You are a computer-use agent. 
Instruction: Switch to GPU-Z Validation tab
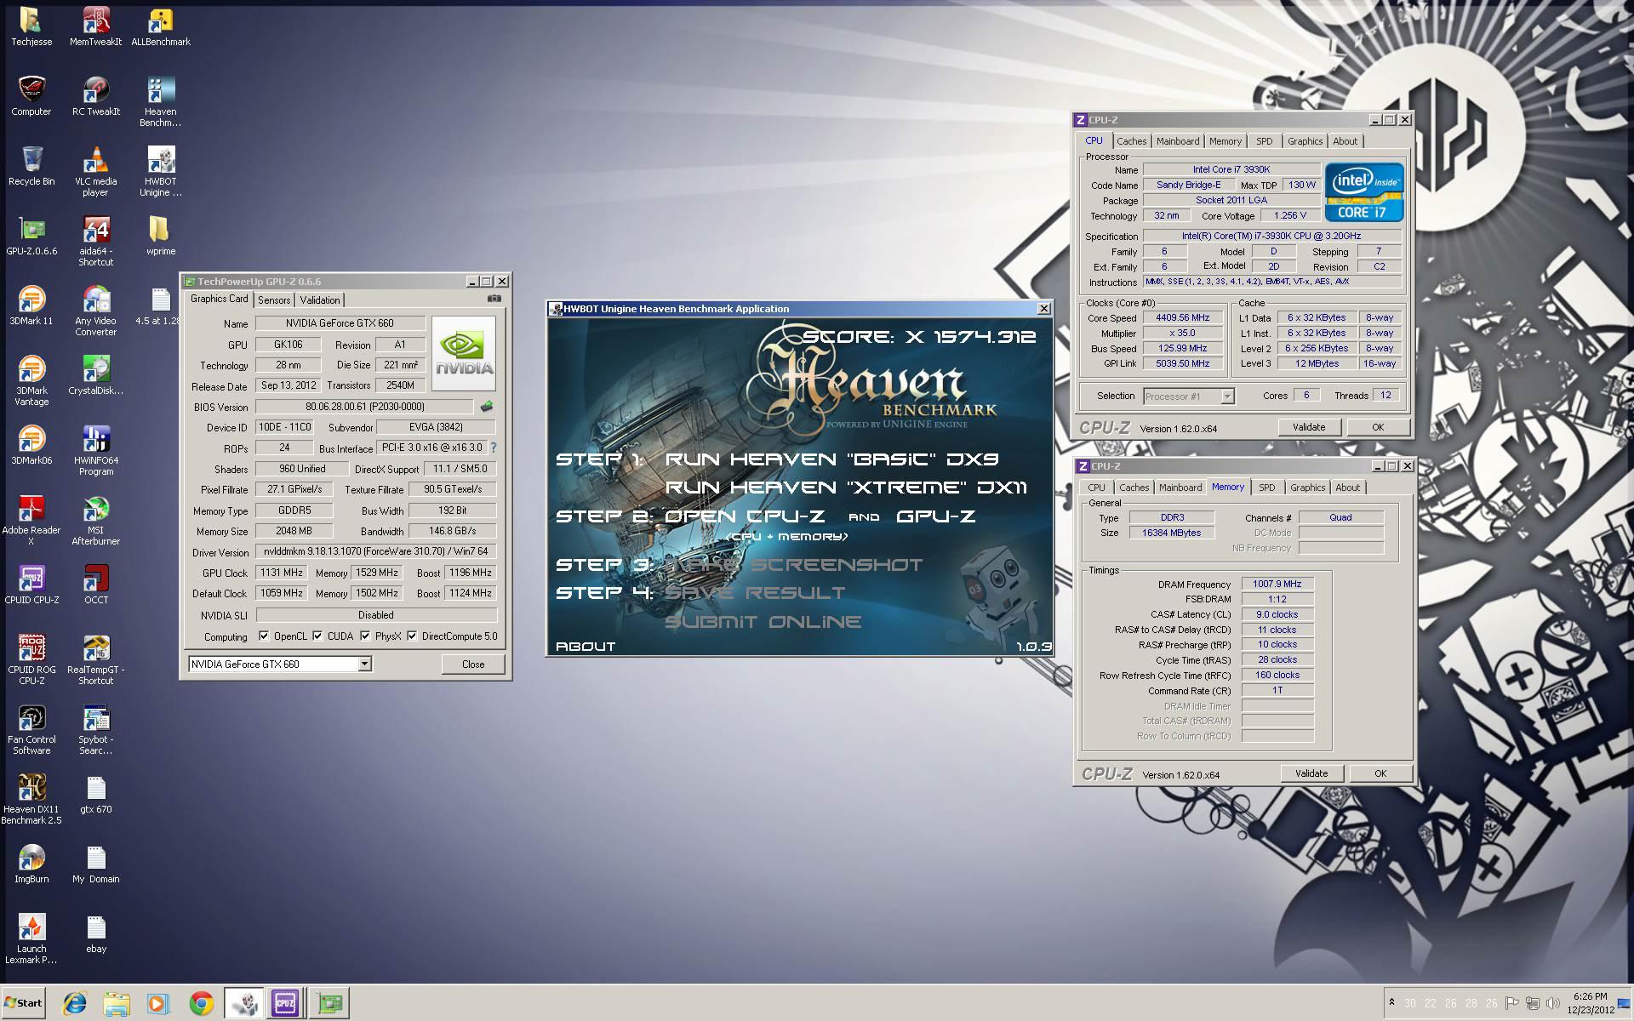pos(320,299)
